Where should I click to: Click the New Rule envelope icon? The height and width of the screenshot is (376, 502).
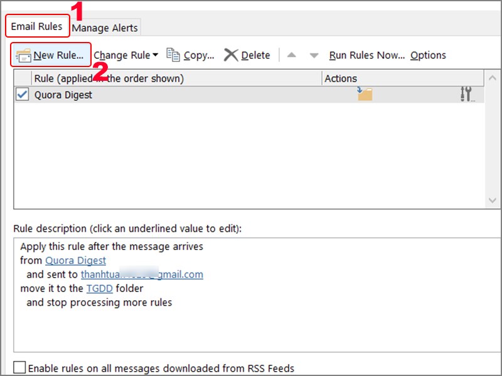(x=24, y=55)
